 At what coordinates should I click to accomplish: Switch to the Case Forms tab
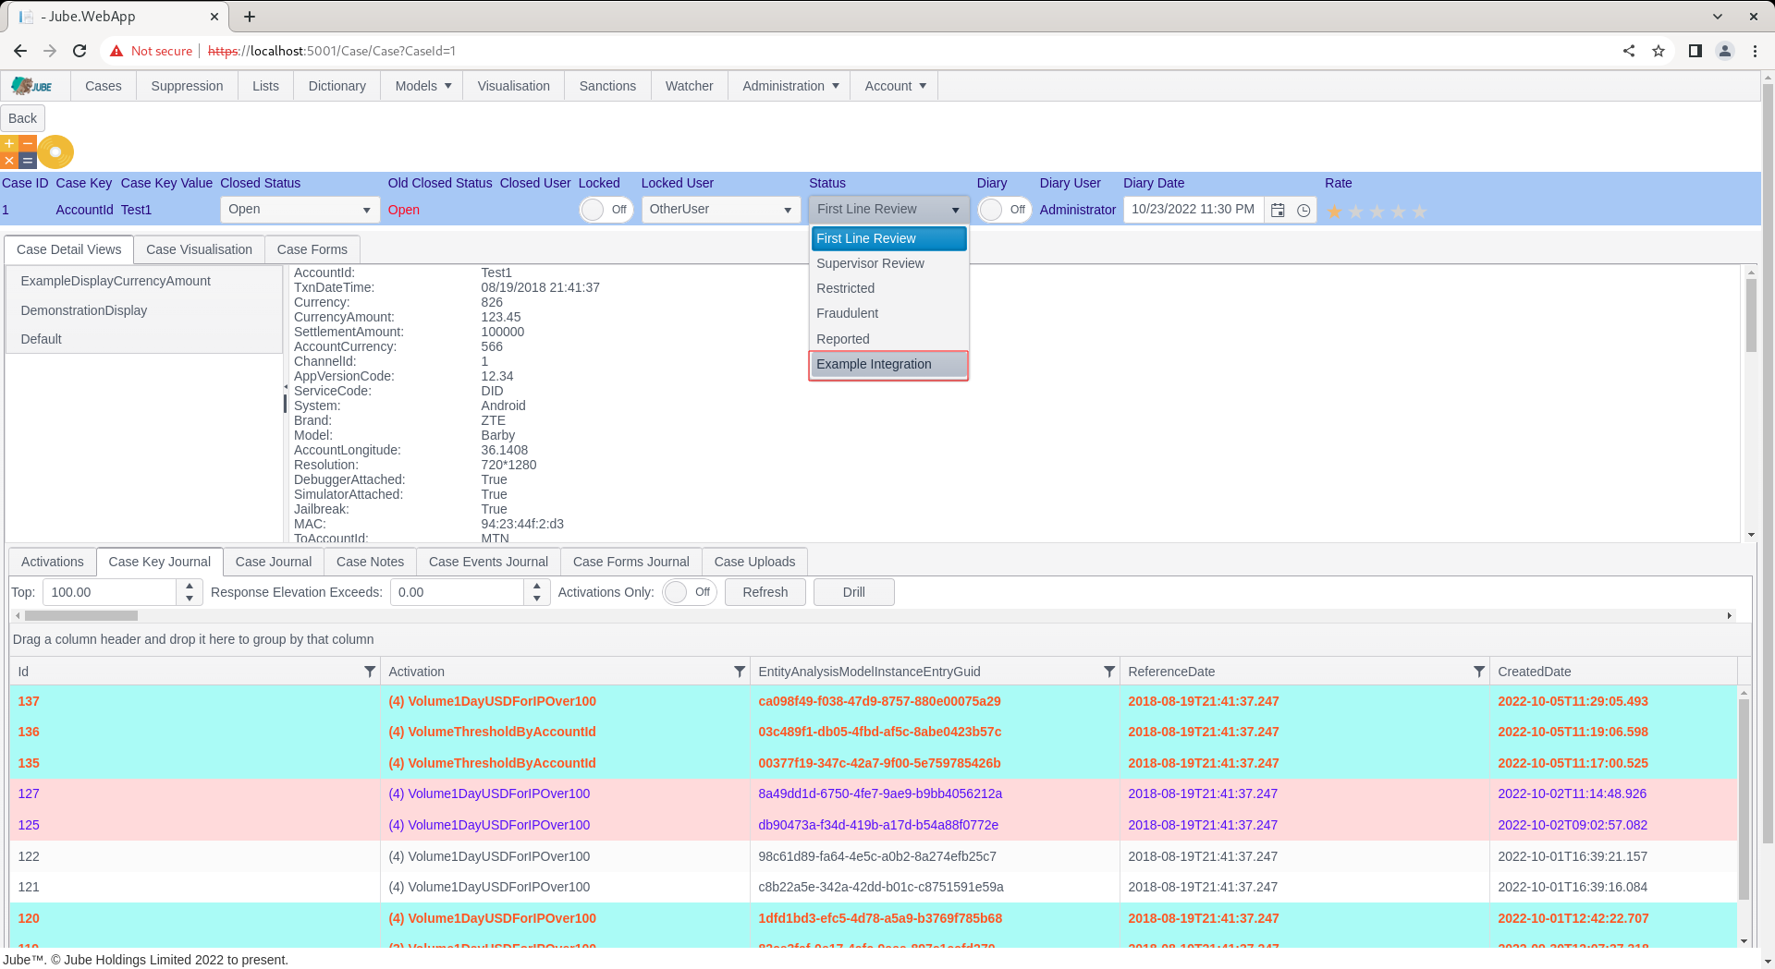[312, 249]
